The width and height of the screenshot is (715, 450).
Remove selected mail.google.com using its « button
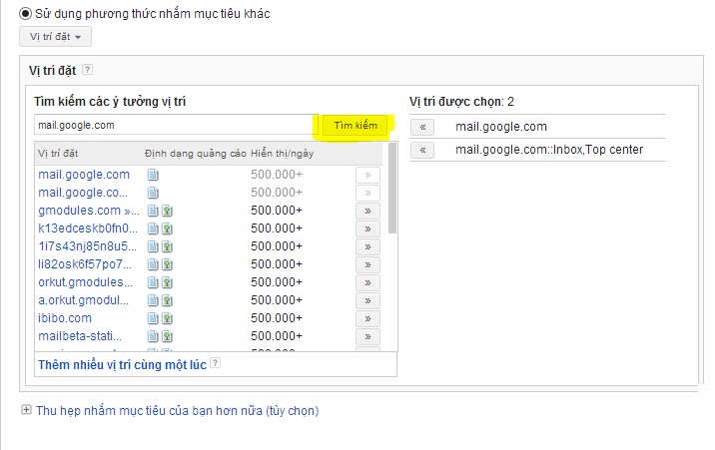[422, 127]
